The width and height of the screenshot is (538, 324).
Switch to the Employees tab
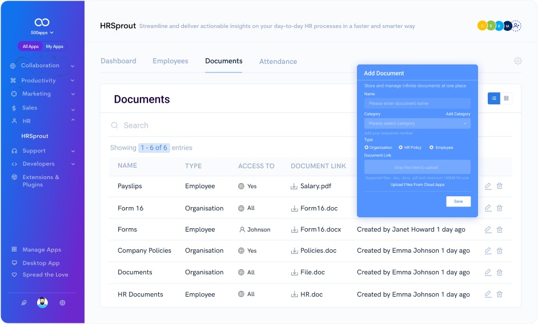[171, 61]
